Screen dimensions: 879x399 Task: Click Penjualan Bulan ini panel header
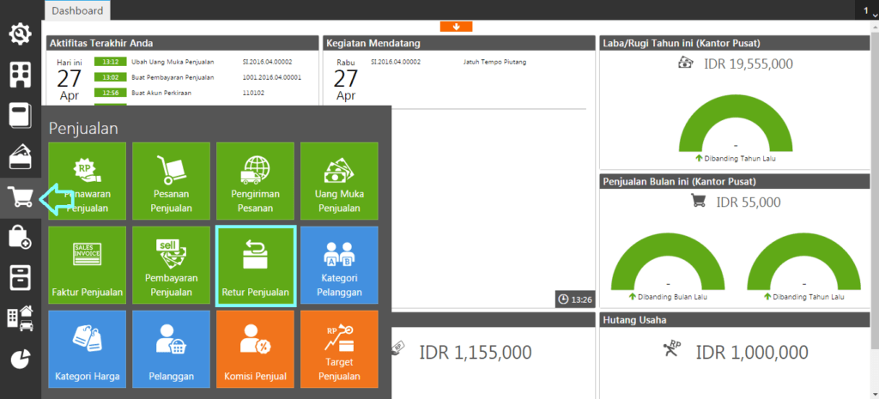pyautogui.click(x=737, y=181)
